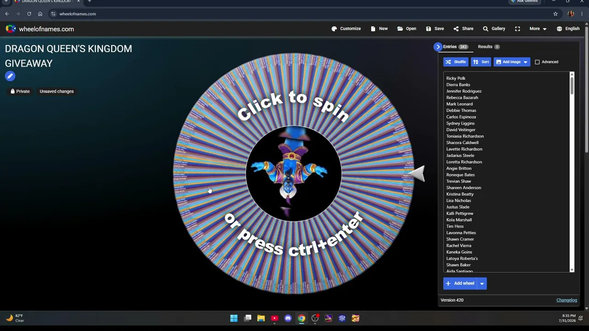Select the entry "Toniasia Richardson"
Screen dimensions: 589x331
click(465, 136)
